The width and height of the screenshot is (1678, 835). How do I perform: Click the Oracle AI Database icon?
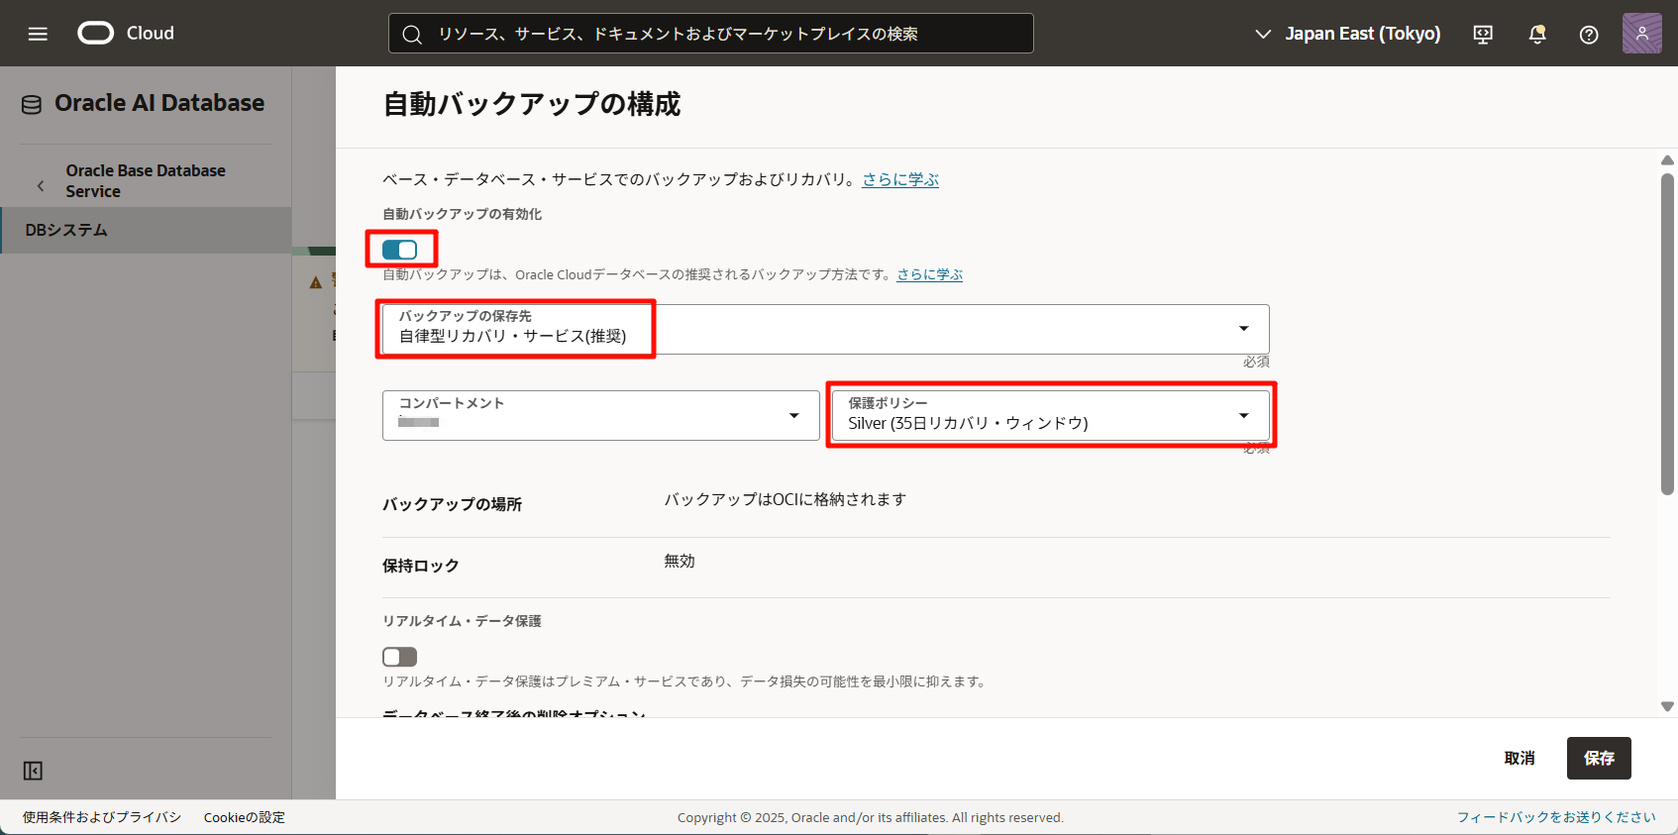click(x=32, y=104)
